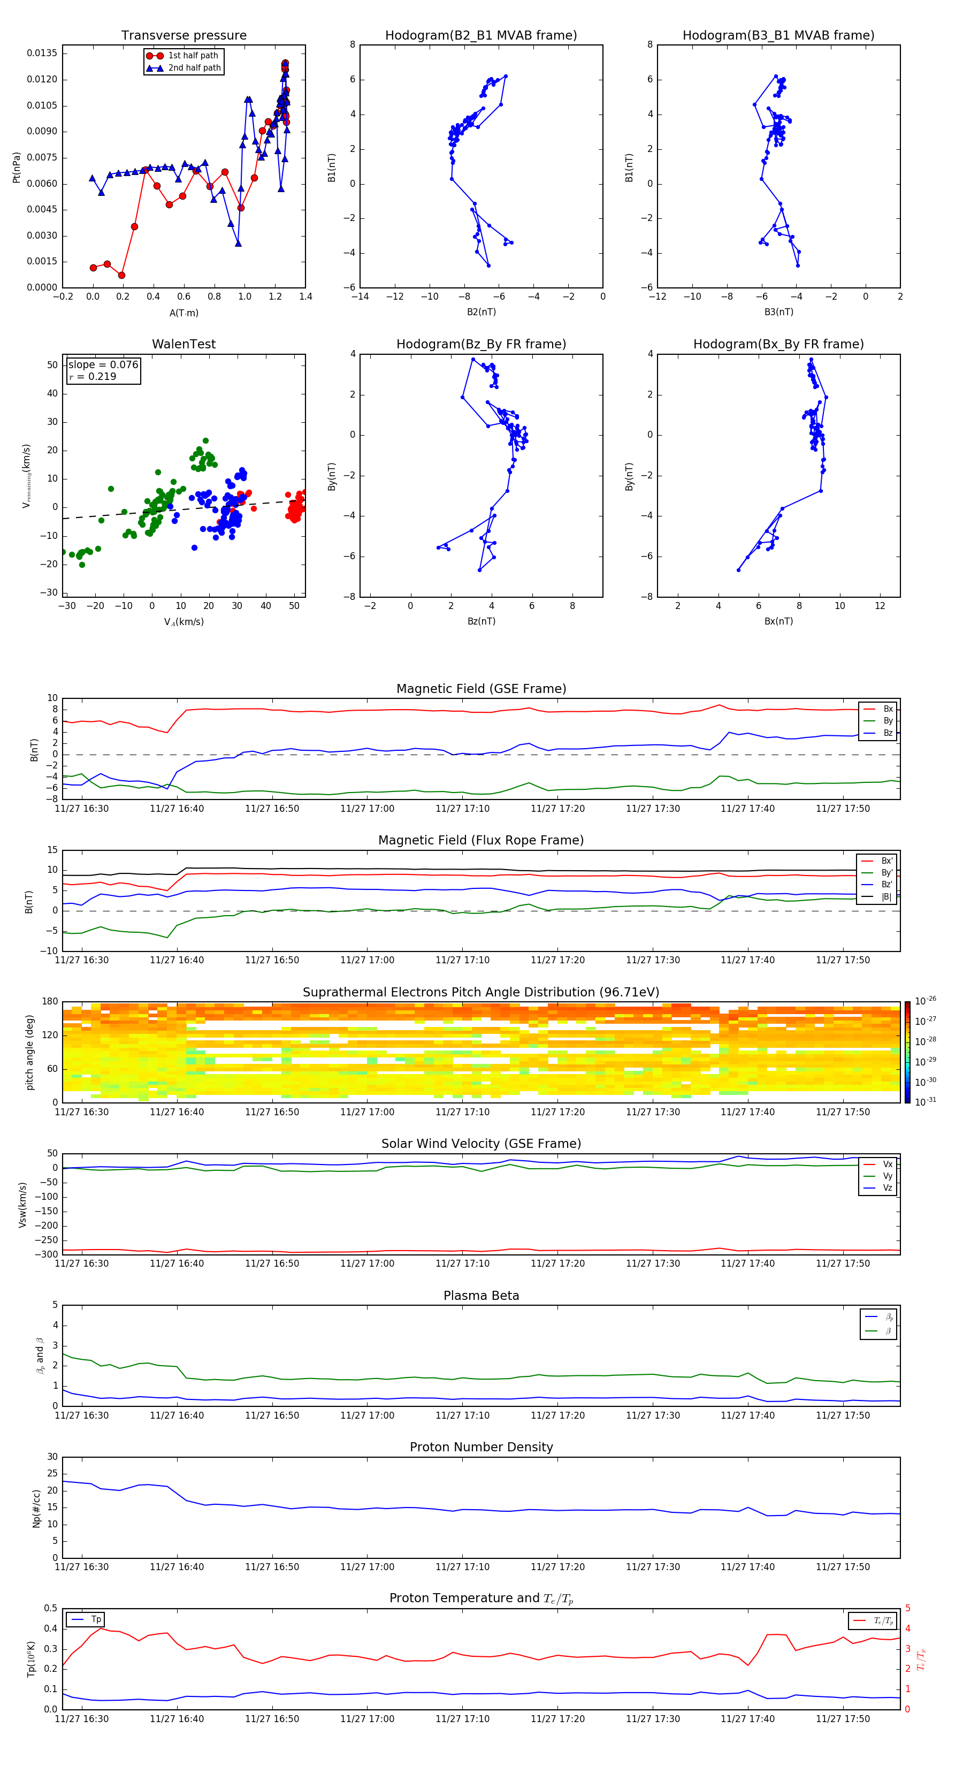Click the "Solar Wind Velocity (GSE Frame)" title
Viewport: 963px width, 1766px height.
[x=481, y=1144]
